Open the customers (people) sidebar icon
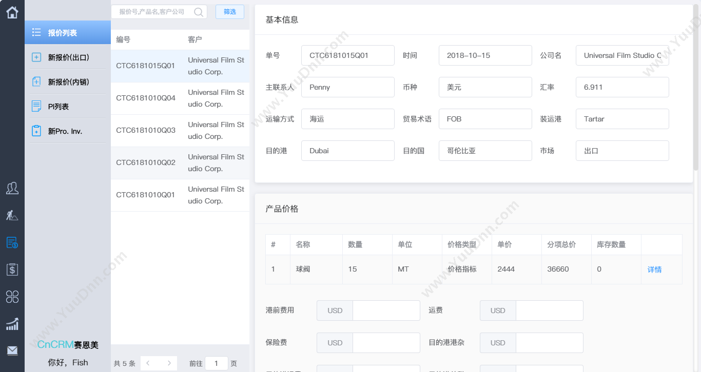The image size is (701, 372). (x=12, y=188)
